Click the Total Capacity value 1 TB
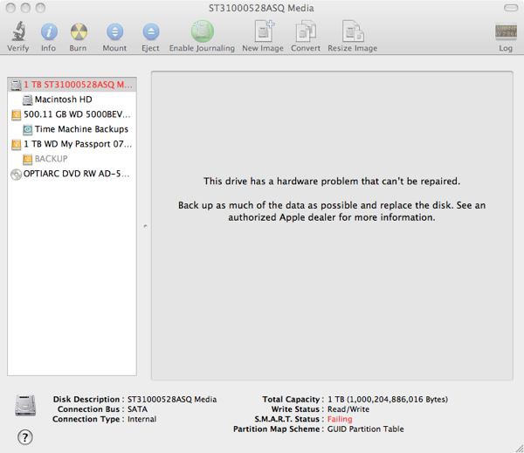The height and width of the screenshot is (453, 524). (387, 399)
